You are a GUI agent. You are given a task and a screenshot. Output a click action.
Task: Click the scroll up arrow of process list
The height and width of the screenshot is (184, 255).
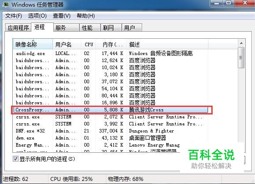click(x=241, y=43)
